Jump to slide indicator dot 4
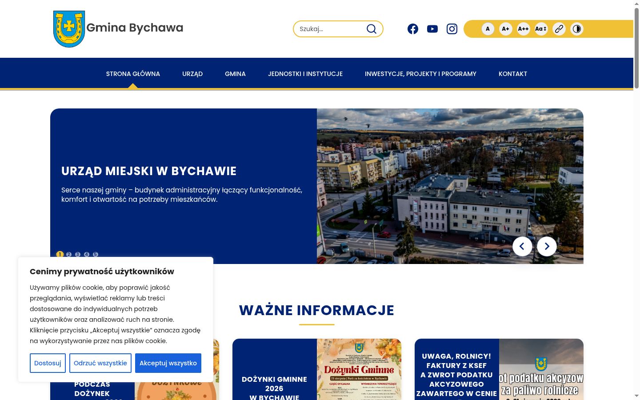640x400 pixels. (x=87, y=254)
